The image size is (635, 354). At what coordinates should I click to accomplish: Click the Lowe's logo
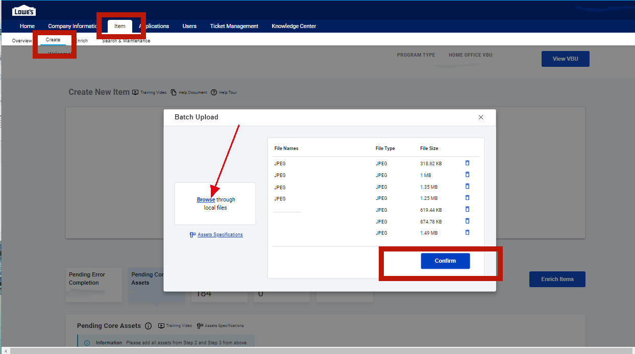point(24,10)
